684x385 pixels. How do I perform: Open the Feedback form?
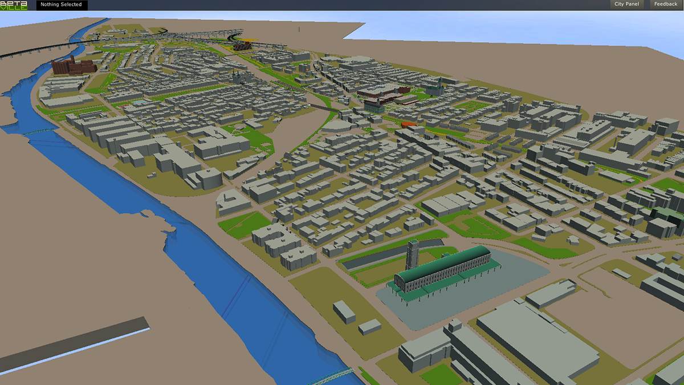click(x=665, y=5)
